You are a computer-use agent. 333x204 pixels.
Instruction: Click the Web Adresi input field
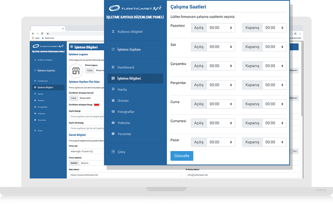125,175
